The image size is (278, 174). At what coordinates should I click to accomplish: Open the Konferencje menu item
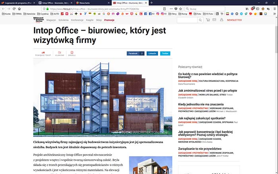pos(77,20)
